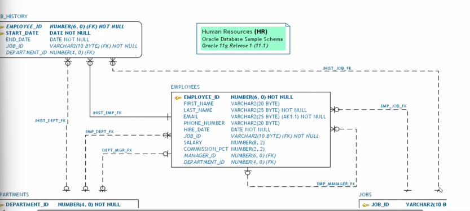Screen dimensions: 470x211
Task: Select the LAST_NAME column name
Action: pos(198,110)
